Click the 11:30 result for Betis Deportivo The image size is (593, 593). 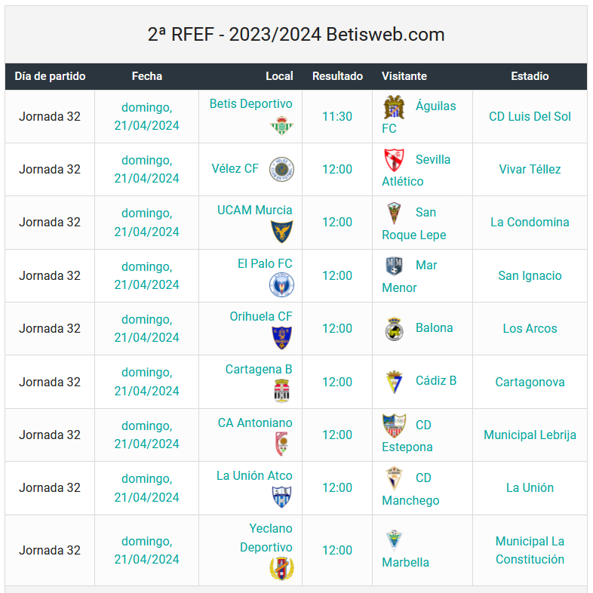click(x=337, y=116)
